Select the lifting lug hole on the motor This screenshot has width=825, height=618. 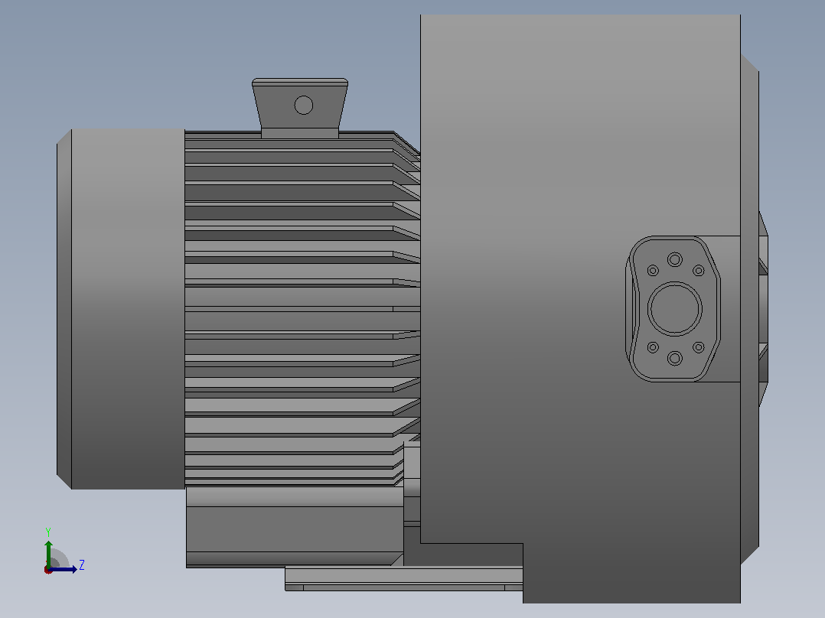304,106
